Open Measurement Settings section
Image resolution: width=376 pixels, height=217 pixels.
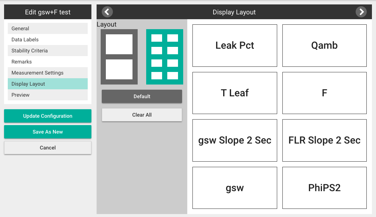(48, 73)
